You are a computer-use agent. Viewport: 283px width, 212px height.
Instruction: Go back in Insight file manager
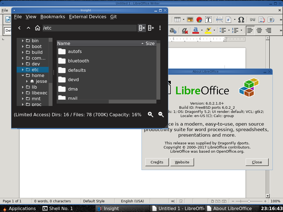click(x=19, y=28)
